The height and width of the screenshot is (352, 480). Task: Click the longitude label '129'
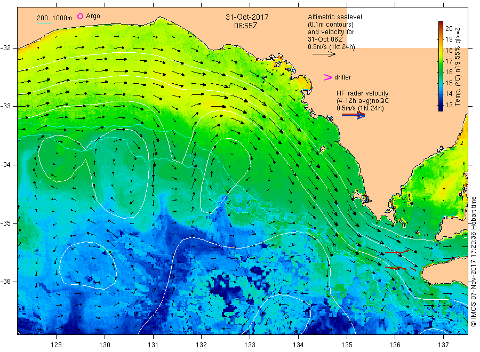point(57,345)
